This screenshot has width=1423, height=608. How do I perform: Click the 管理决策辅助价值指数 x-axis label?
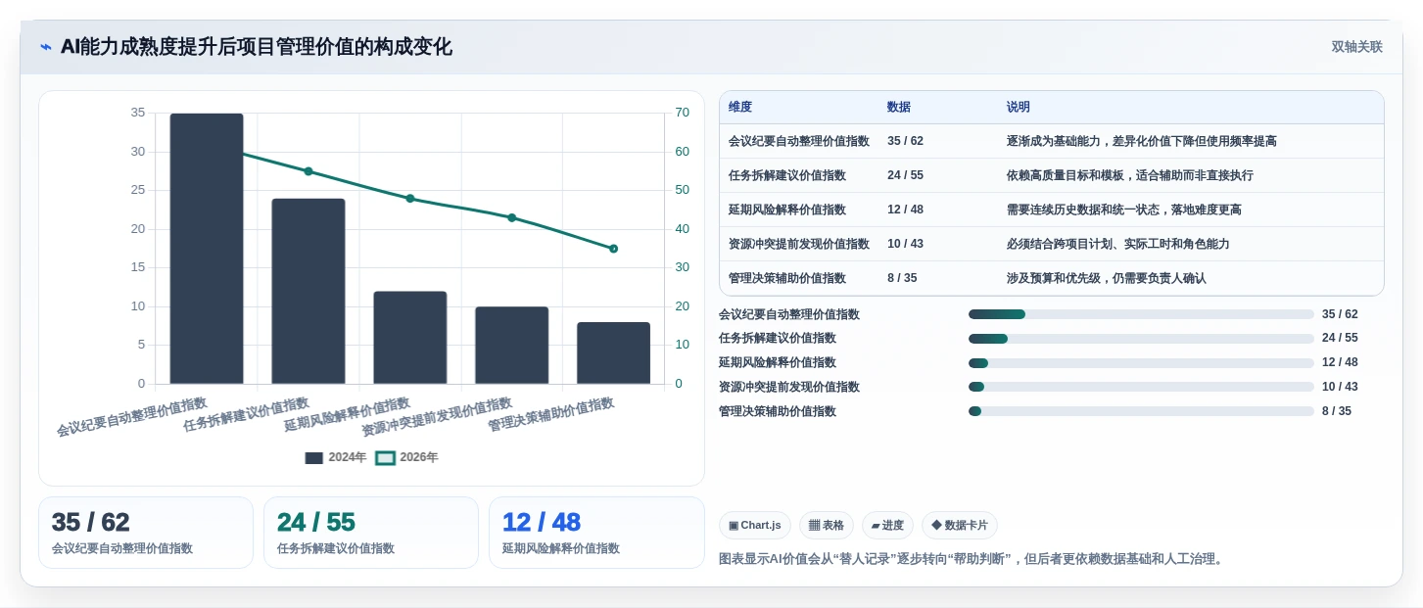tap(551, 415)
